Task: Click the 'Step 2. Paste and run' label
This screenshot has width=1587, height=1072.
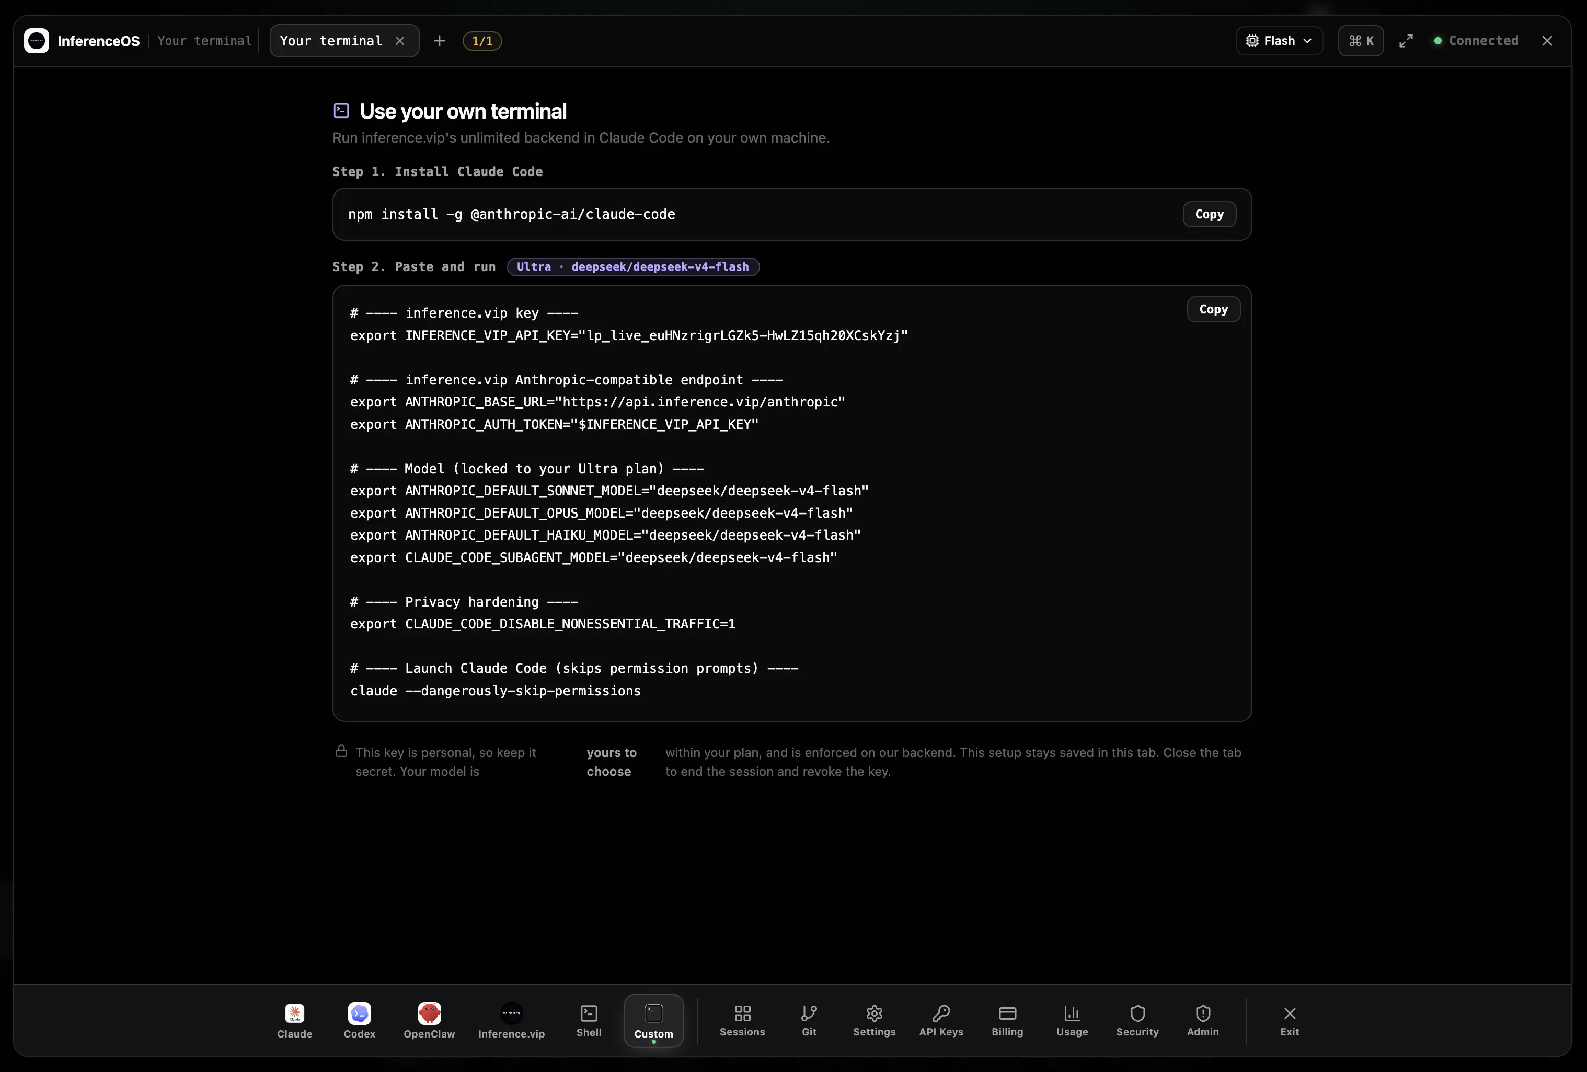Action: (414, 267)
